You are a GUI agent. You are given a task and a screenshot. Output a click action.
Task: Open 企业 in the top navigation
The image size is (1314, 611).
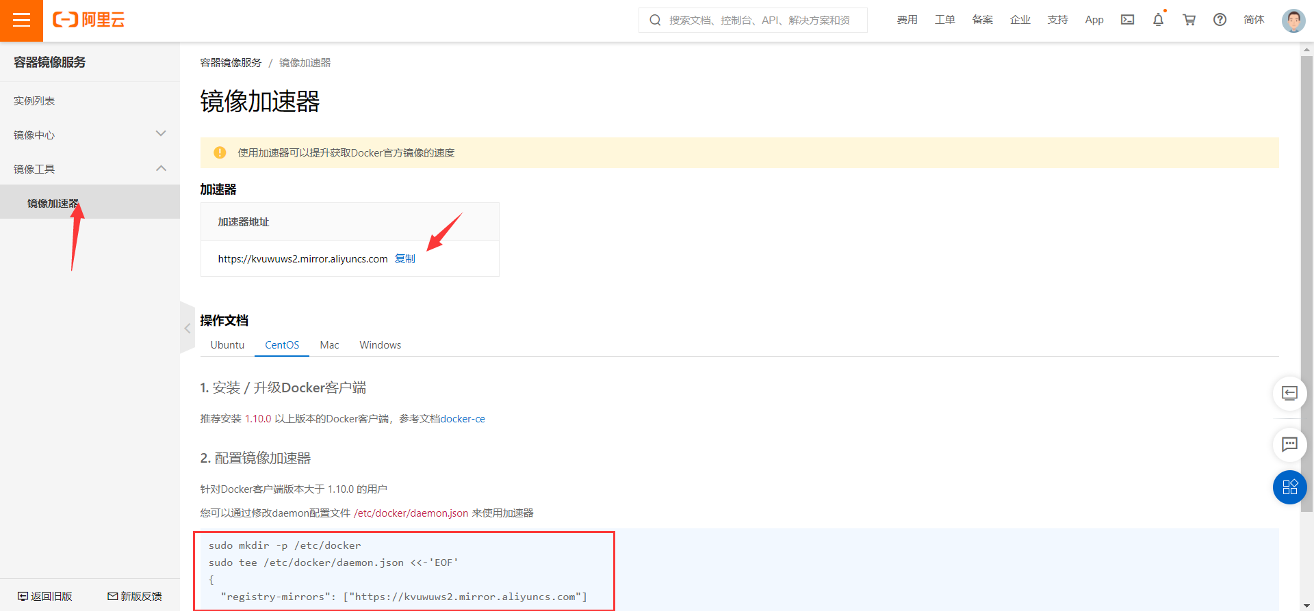coord(1020,20)
